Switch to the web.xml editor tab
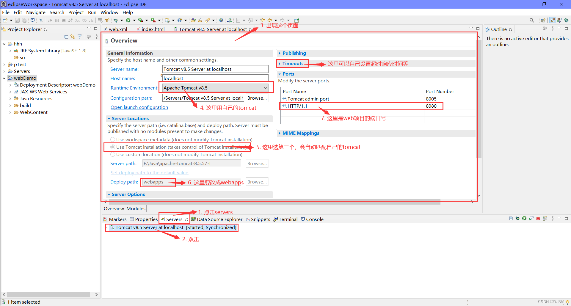This screenshot has width=571, height=306. click(x=115, y=29)
